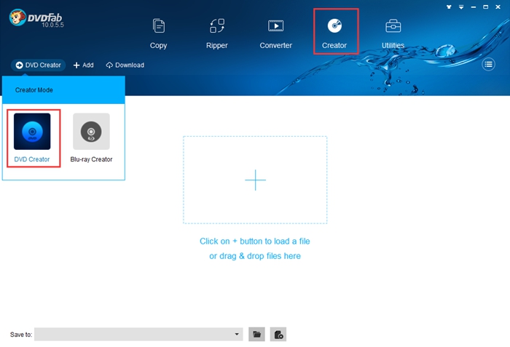Open the title bar dropdown menu icon
Image resolution: width=510 pixels, height=347 pixels.
(x=461, y=7)
